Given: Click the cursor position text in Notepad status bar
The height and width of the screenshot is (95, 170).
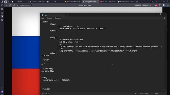Looking at the screenshot, I should point(45,94).
